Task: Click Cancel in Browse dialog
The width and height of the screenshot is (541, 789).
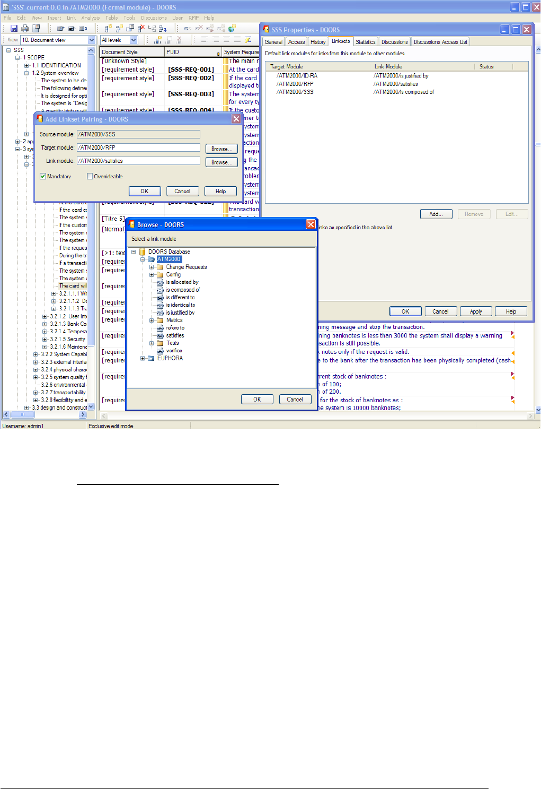Action: coord(295,400)
